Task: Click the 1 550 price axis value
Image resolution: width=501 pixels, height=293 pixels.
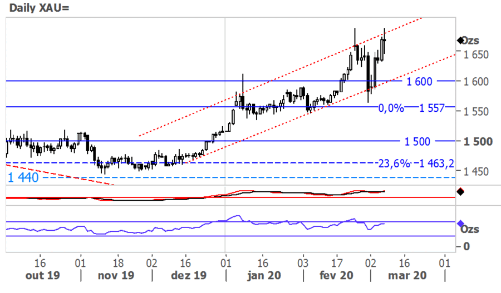Action: click(476, 111)
